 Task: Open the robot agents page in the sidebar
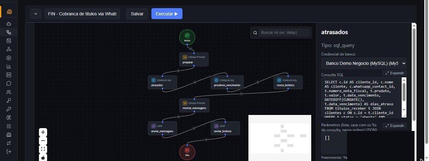pos(9,24)
